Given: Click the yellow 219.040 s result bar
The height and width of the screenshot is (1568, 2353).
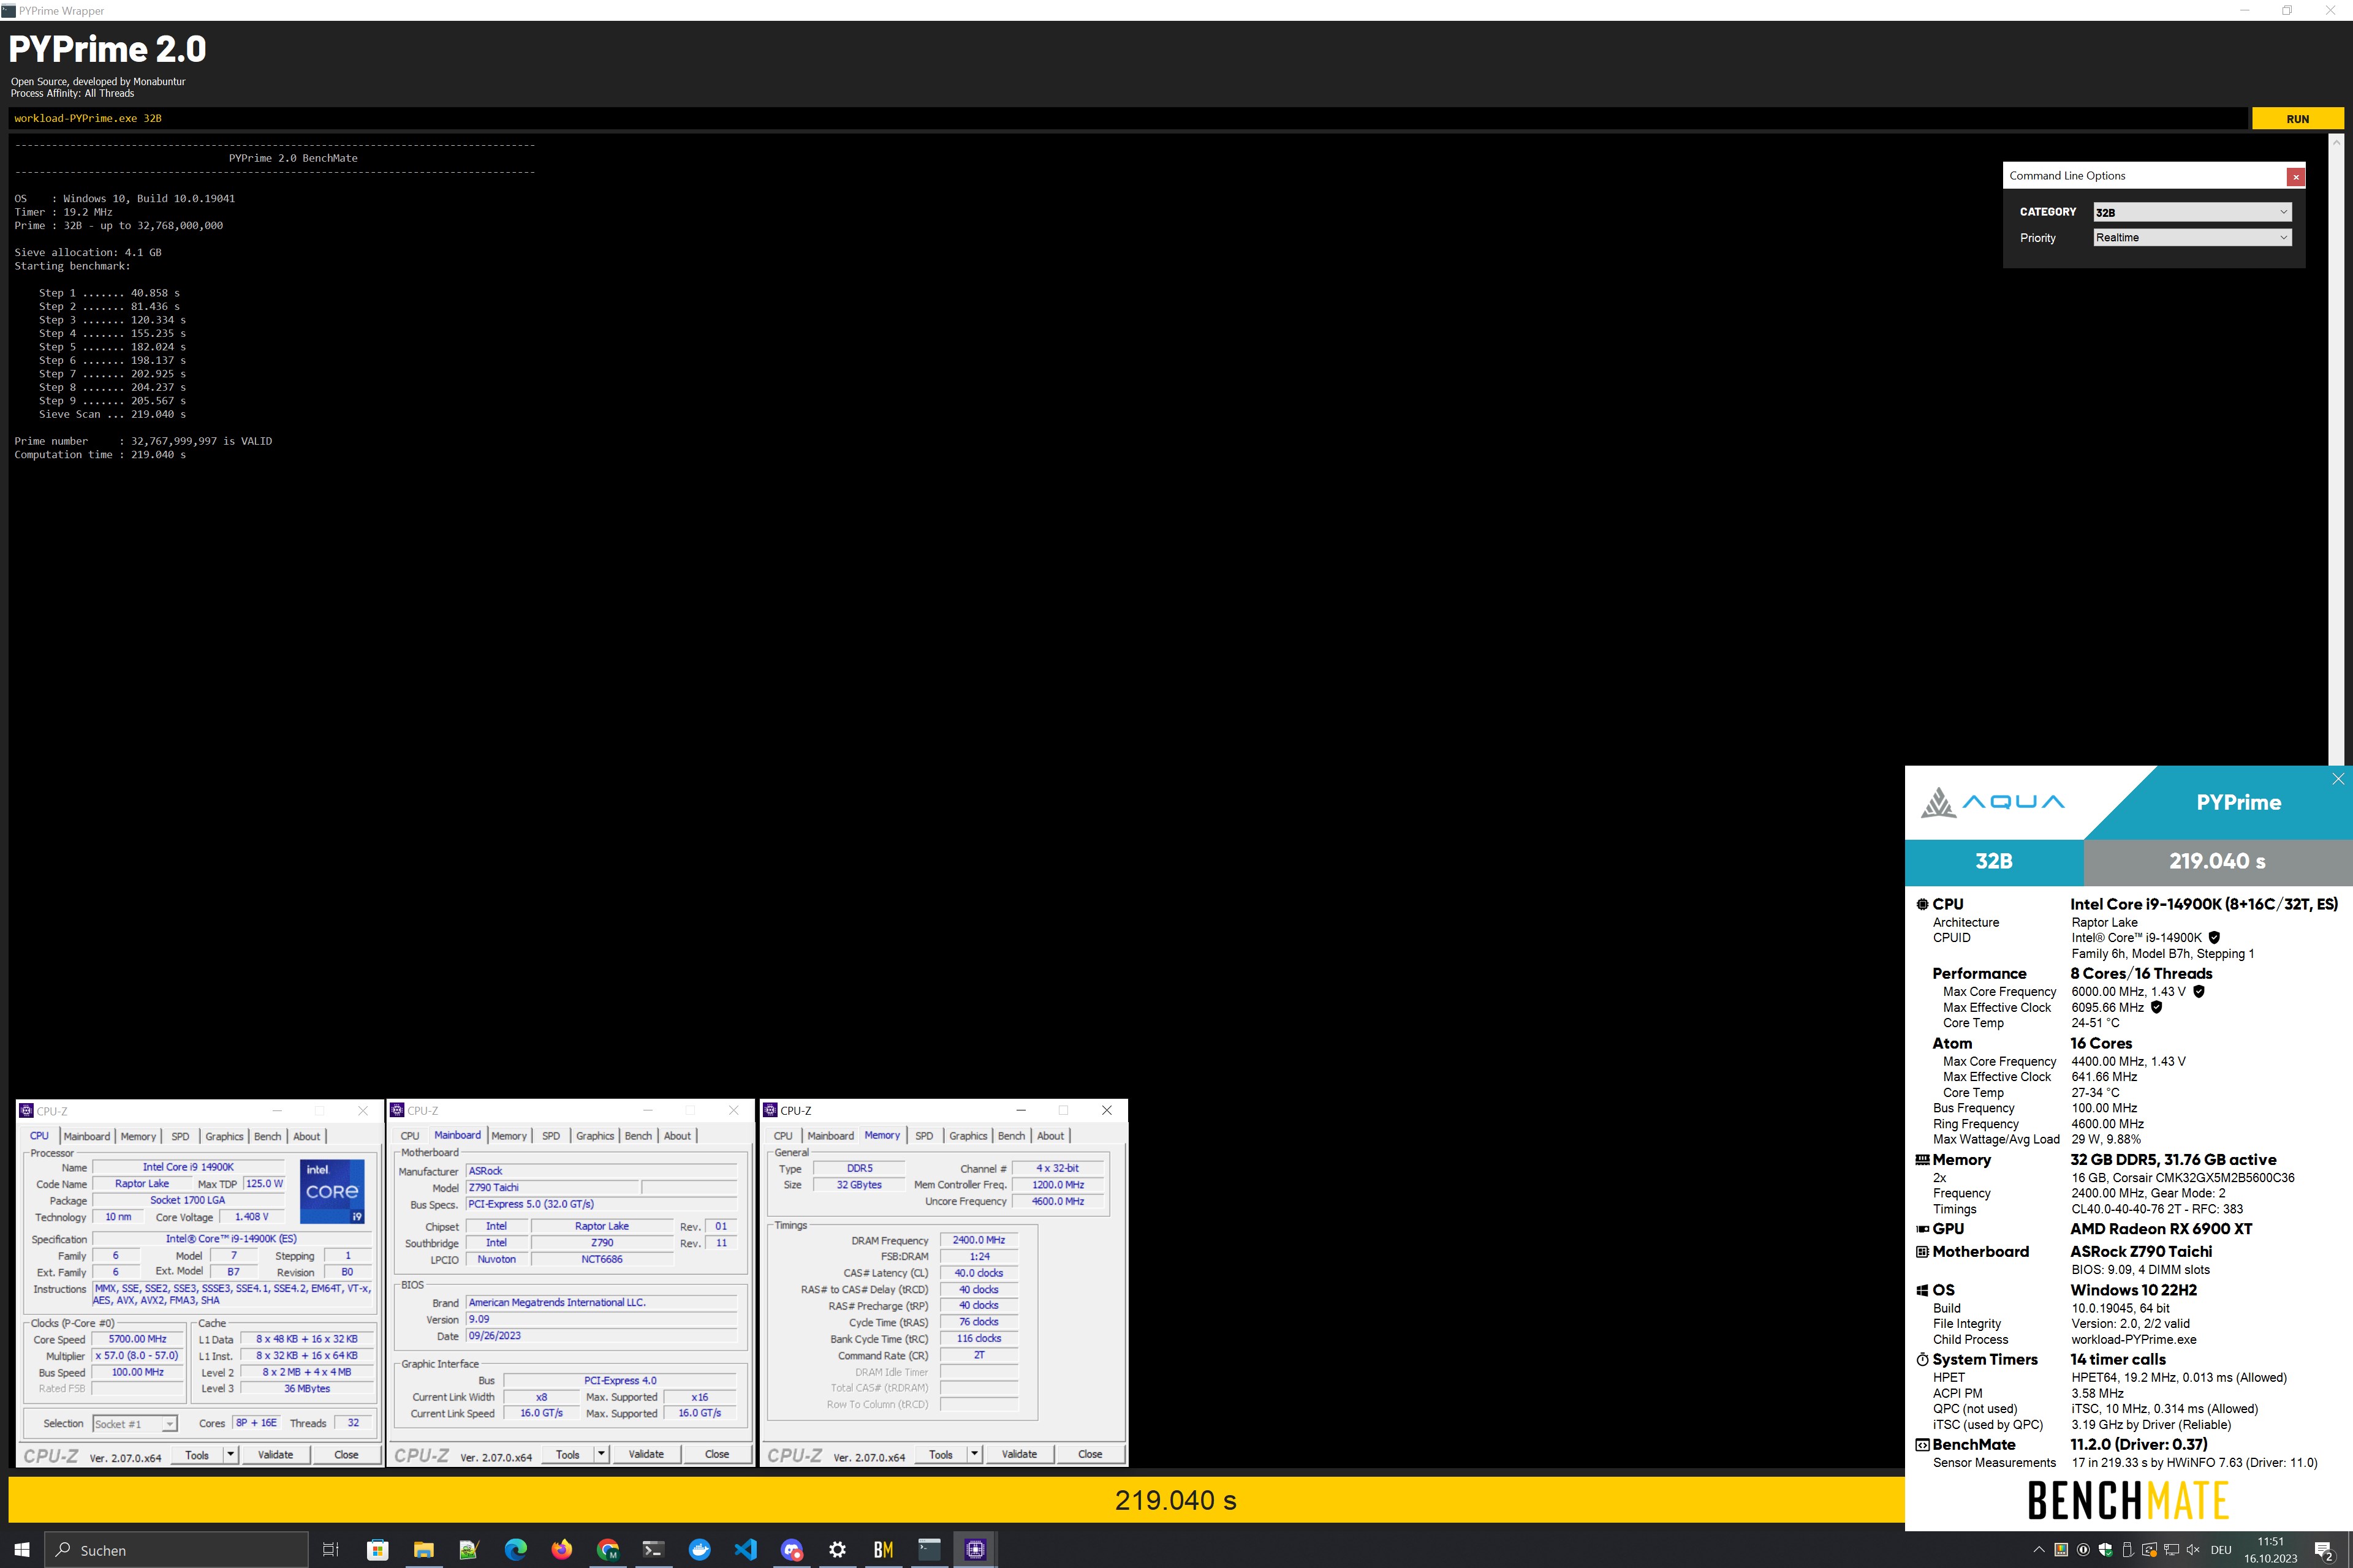Looking at the screenshot, I should [957, 1500].
